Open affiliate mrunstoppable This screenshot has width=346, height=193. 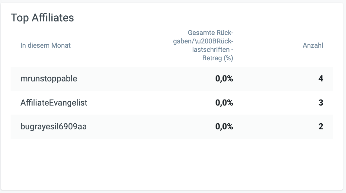point(49,79)
